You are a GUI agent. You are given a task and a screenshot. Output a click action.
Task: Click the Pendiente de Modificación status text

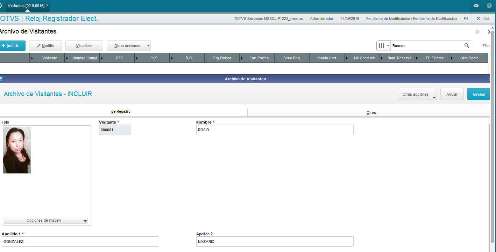tap(411, 18)
